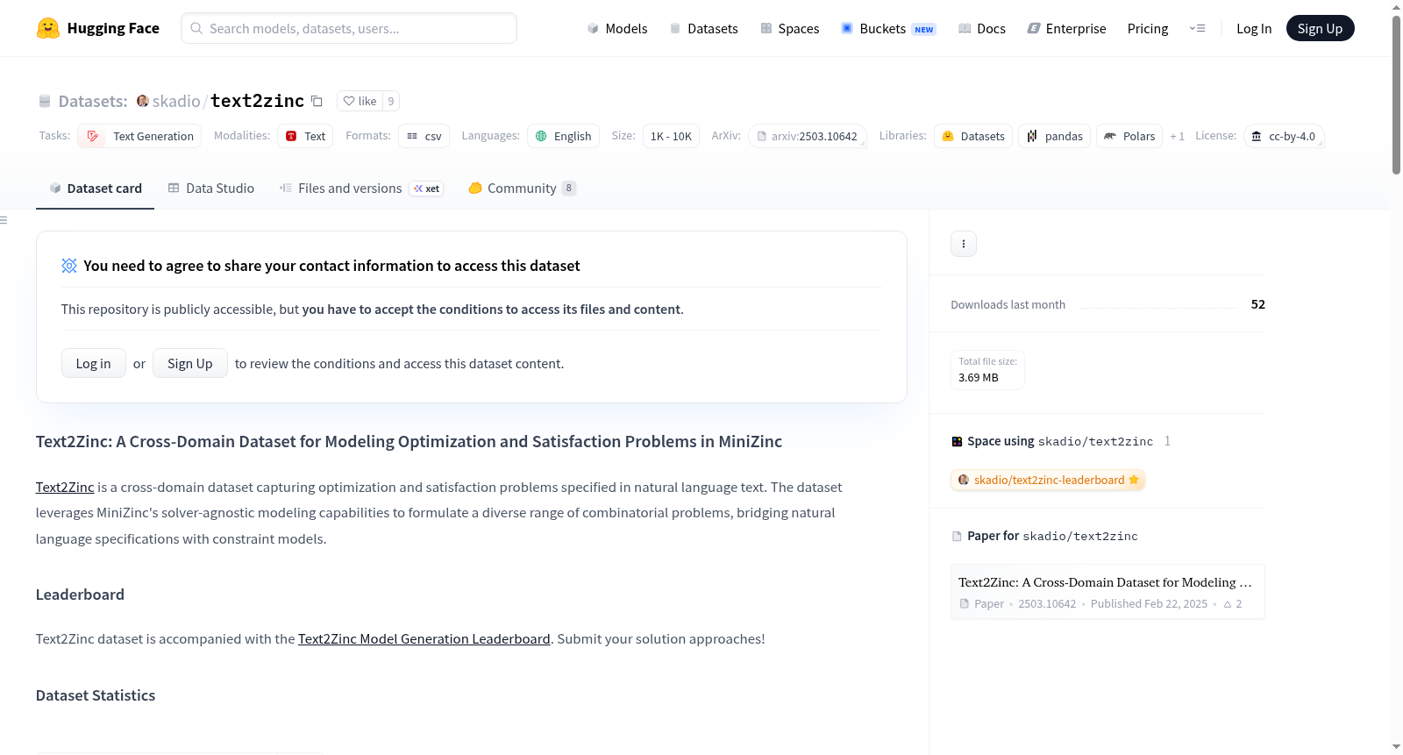The image size is (1403, 755).
Task: Open the three-dot options menu in sidebar
Action: (x=963, y=244)
